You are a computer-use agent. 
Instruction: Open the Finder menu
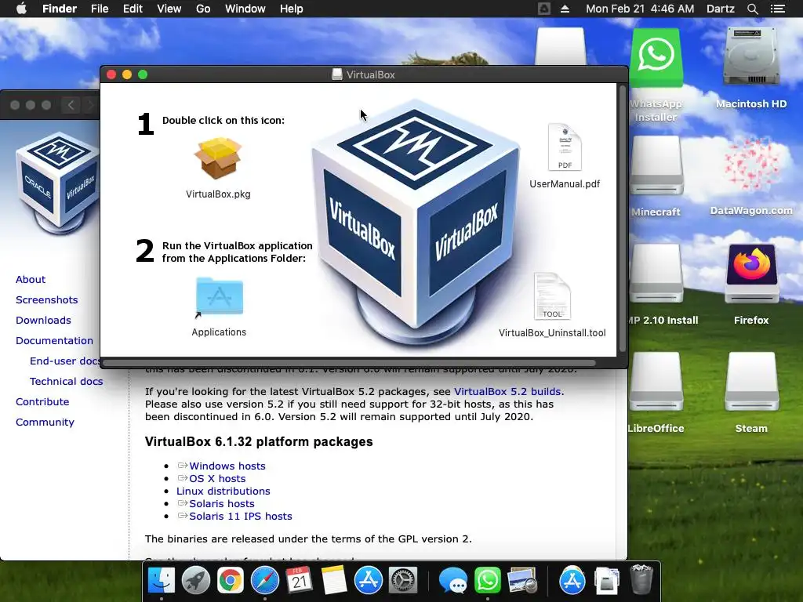point(60,9)
